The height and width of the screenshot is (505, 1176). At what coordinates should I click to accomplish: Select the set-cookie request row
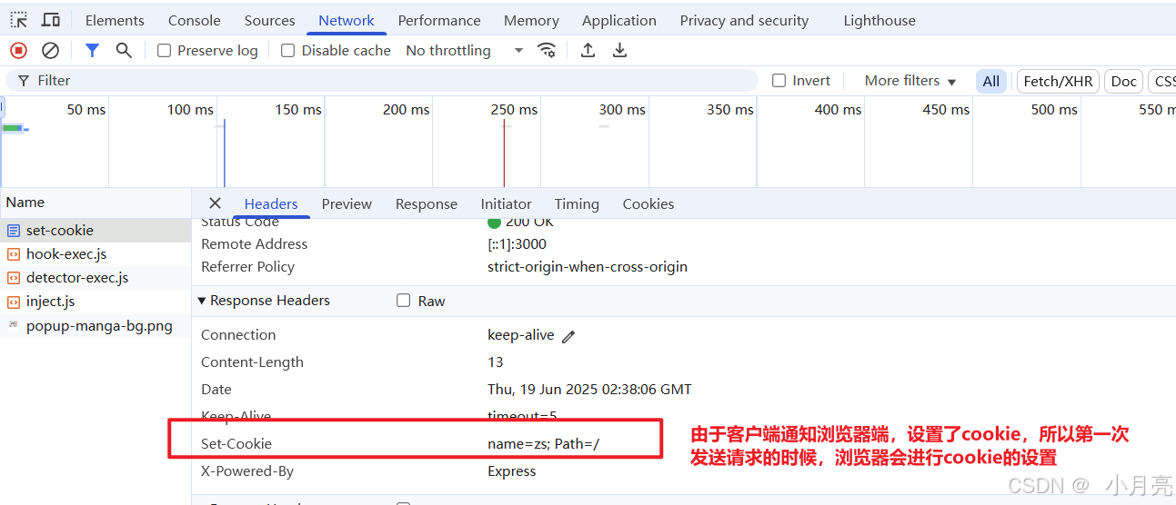click(95, 231)
